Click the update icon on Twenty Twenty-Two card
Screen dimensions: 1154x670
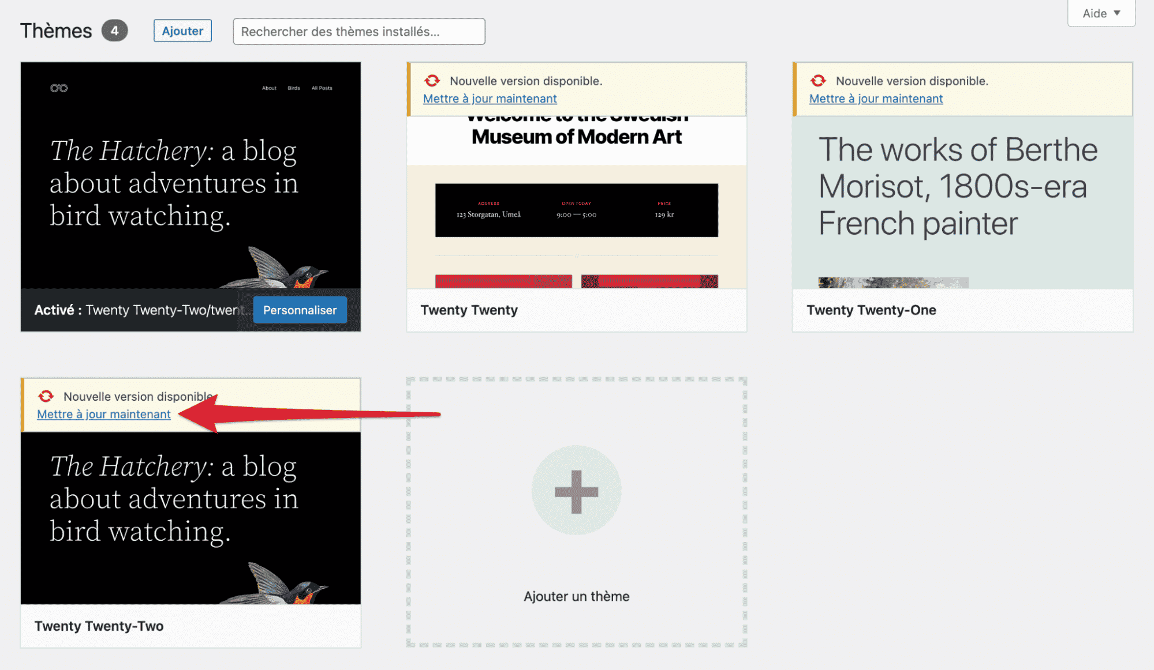click(45, 396)
